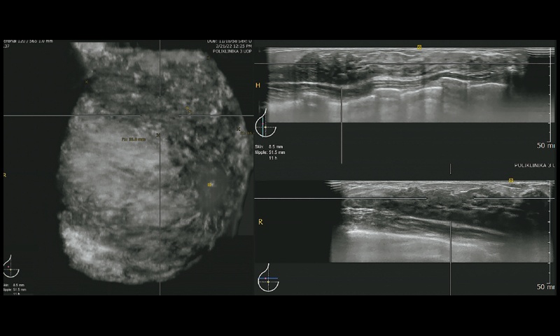Click the nipple marker in coronal view
The image size is (560, 336).
coord(210,185)
